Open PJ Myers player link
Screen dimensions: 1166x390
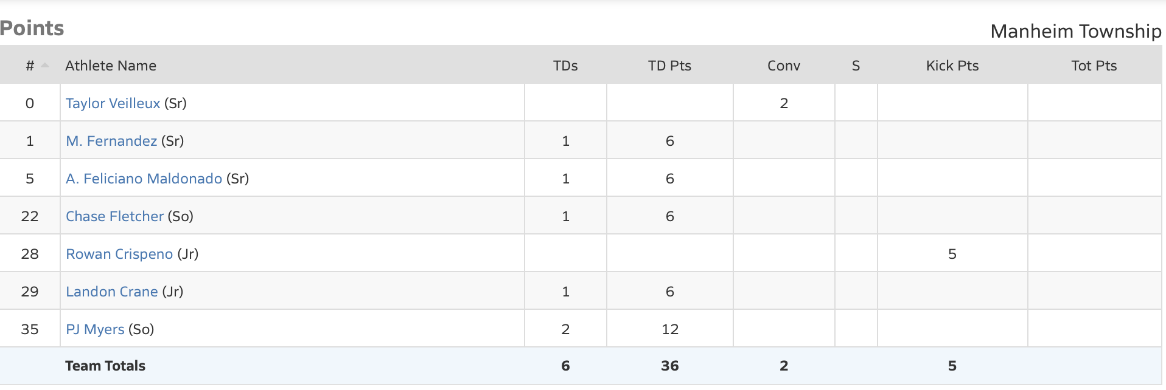pyautogui.click(x=95, y=329)
